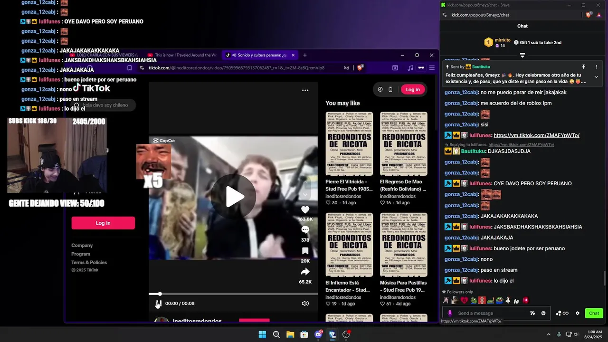608x342 pixels.
Task: Open Brave Shields icon in Kick chat window
Action: pyautogui.click(x=589, y=15)
